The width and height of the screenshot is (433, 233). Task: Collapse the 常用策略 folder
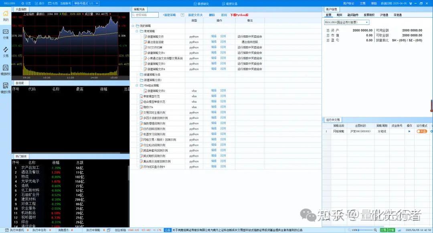point(136,31)
